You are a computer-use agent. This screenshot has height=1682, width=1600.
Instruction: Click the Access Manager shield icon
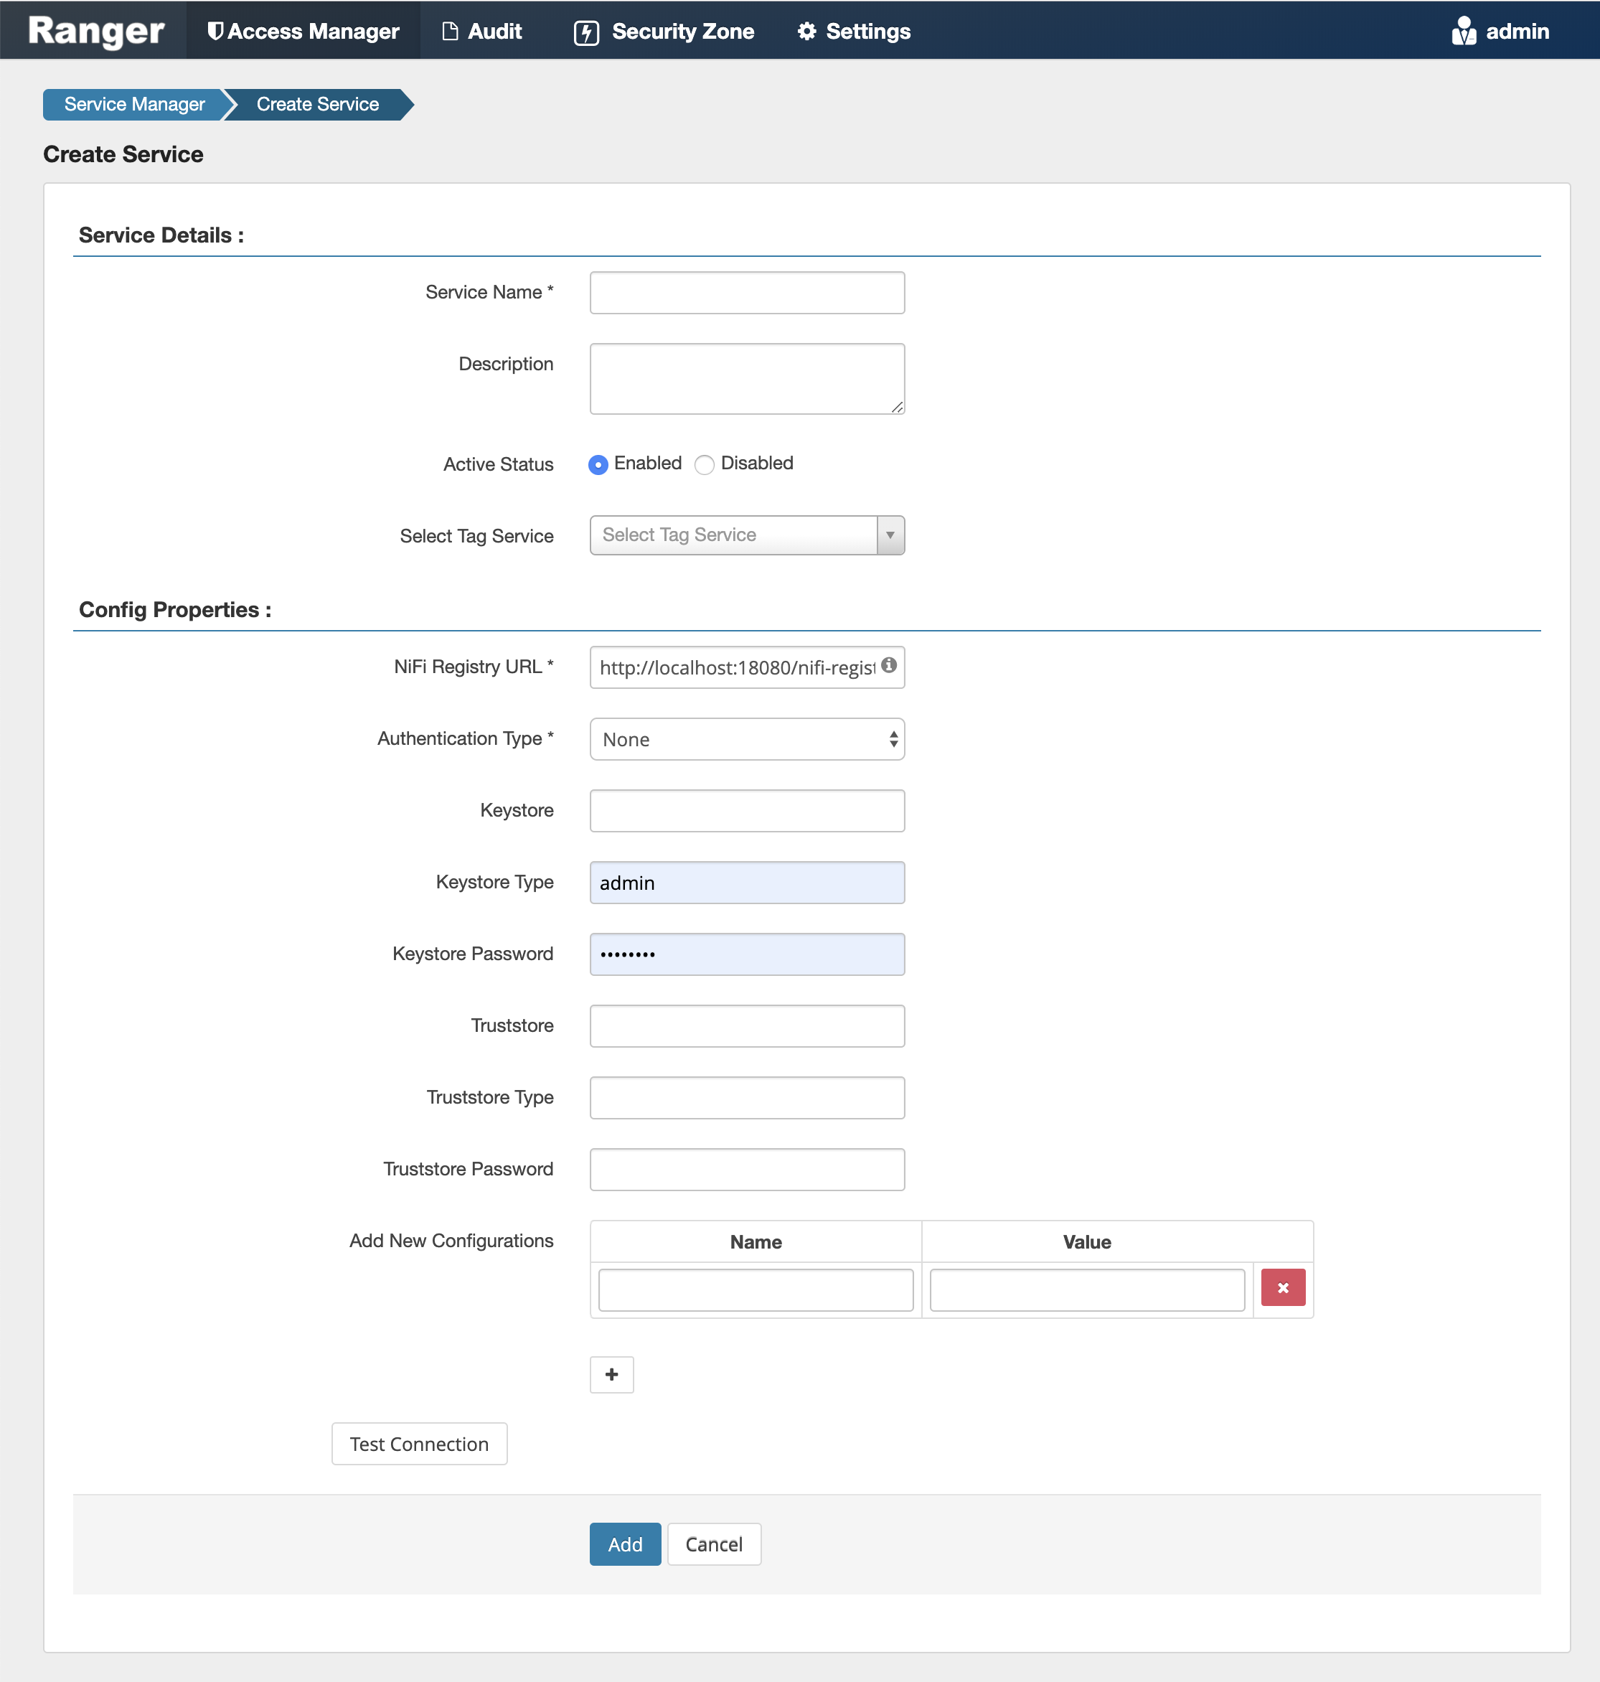coord(215,30)
